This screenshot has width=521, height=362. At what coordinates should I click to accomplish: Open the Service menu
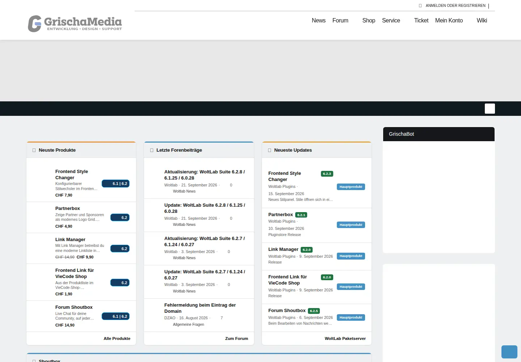tap(391, 21)
